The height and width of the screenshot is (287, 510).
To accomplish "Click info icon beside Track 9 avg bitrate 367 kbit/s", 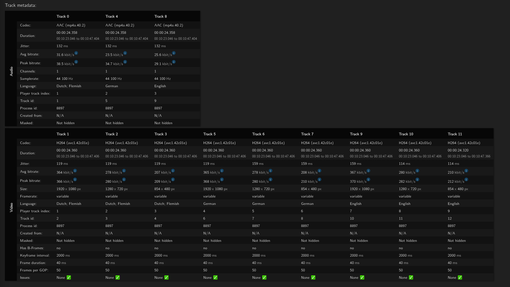I will point(368,171).
